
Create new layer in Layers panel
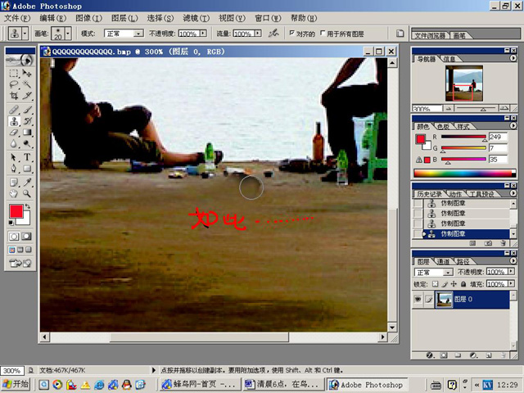[x=488, y=355]
